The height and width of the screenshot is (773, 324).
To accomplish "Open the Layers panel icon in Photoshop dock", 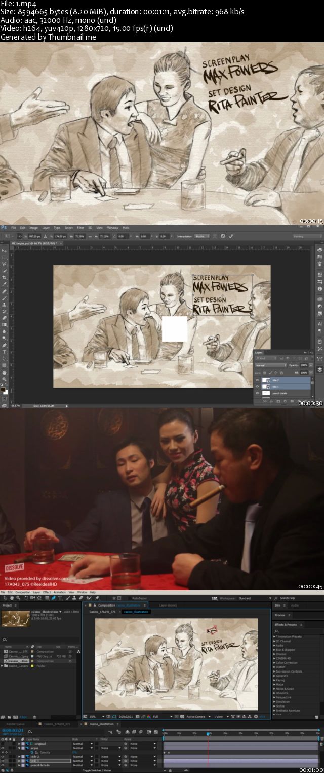I will pos(320,369).
